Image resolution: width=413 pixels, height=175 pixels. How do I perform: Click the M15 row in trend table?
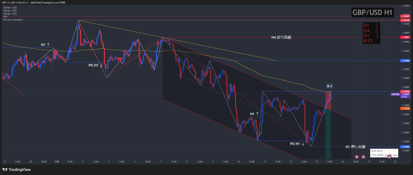point(369,41)
